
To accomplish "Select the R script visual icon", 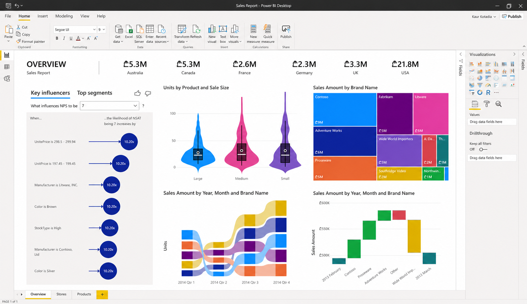I will 488,93.
